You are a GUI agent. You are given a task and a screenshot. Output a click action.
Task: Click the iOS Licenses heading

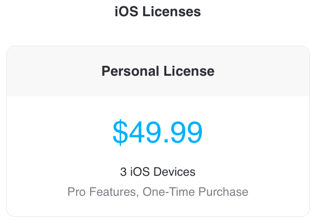coord(158,11)
